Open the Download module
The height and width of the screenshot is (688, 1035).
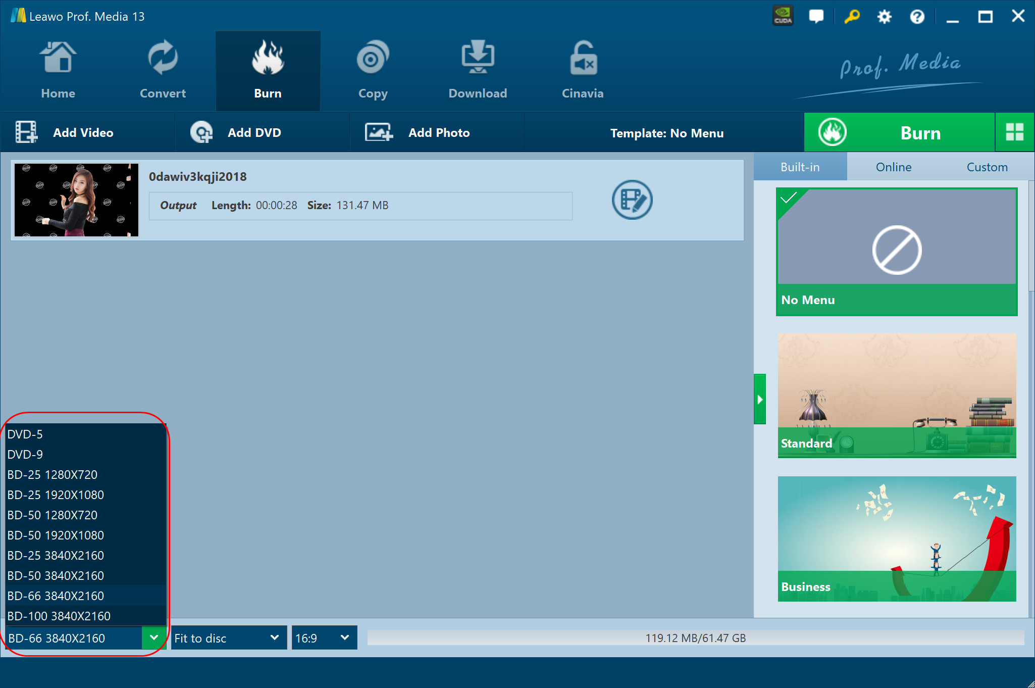pyautogui.click(x=478, y=71)
